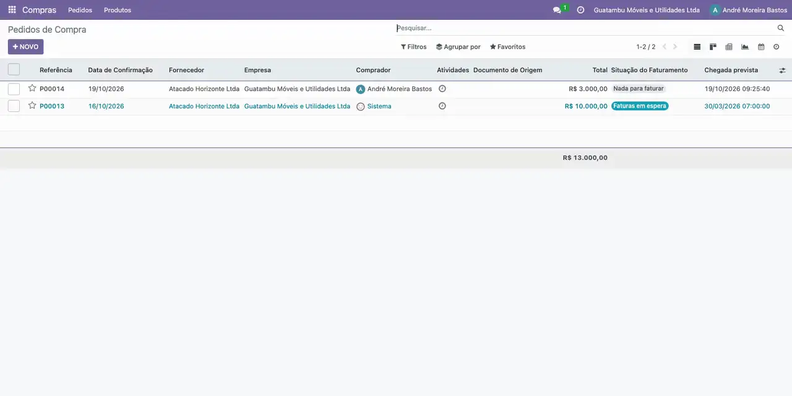792x396 pixels.
Task: Open purchase order P00014
Action: (52, 89)
